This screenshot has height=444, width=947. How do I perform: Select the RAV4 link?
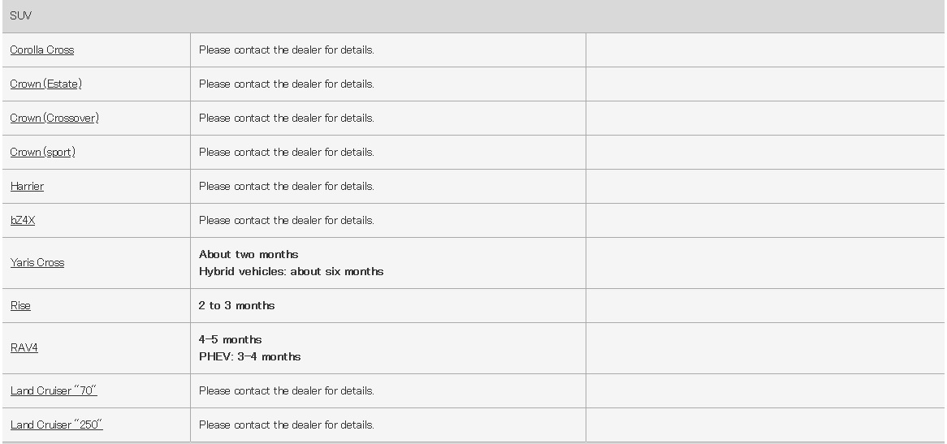[x=24, y=348]
